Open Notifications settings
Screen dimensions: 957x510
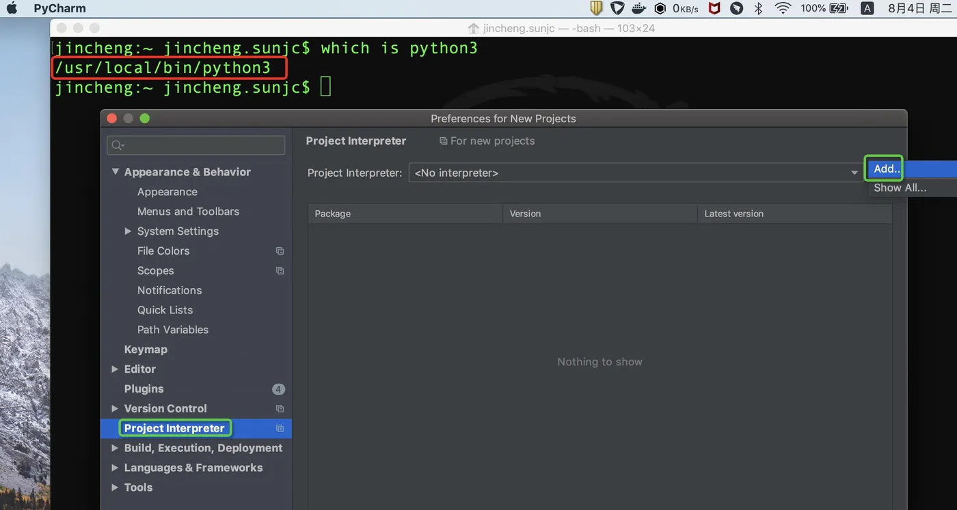coord(170,290)
